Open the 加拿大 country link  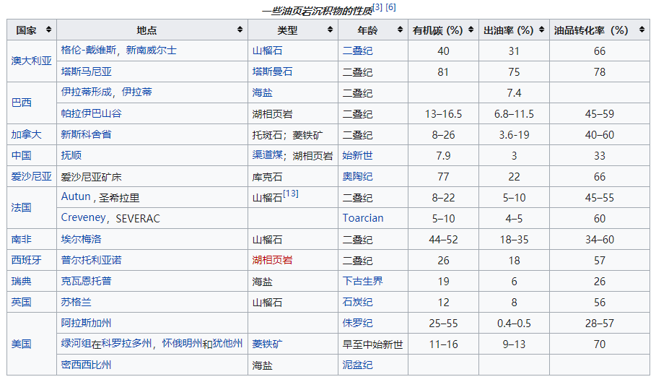point(27,134)
